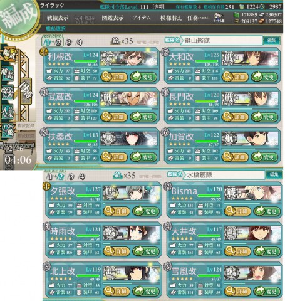Click 加賀改 ship portrait banner
This screenshot has width=285, height=301.
(250, 139)
